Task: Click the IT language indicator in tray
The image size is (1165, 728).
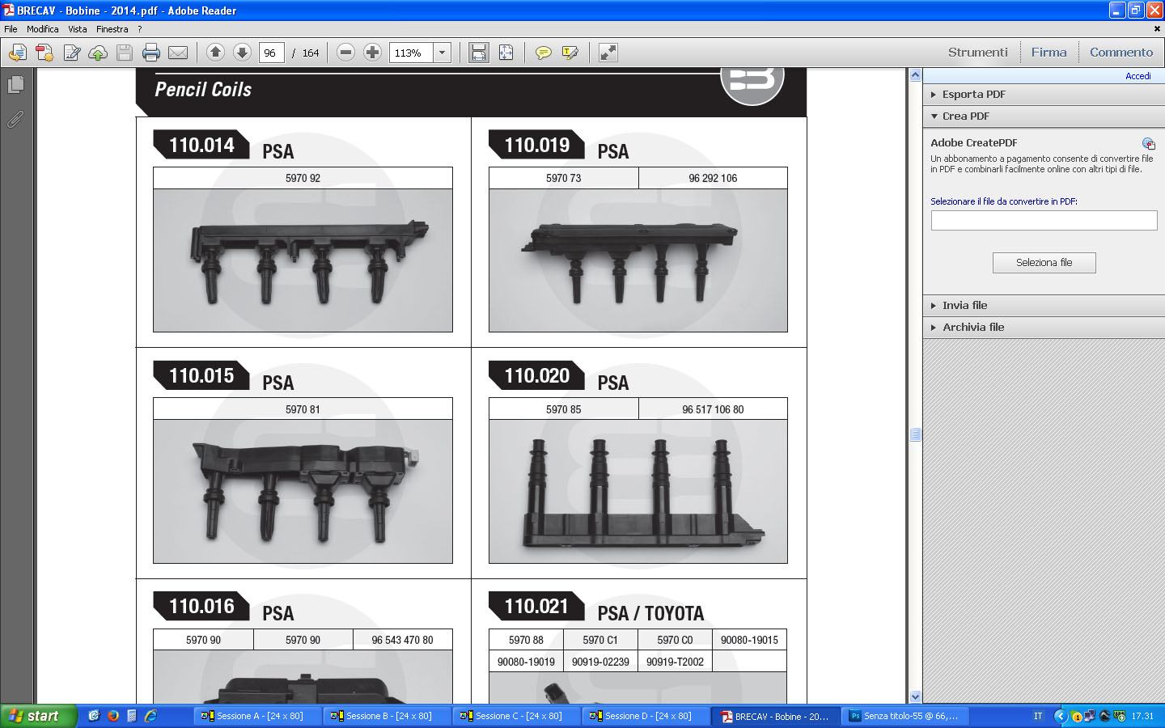Action: pos(1038,716)
